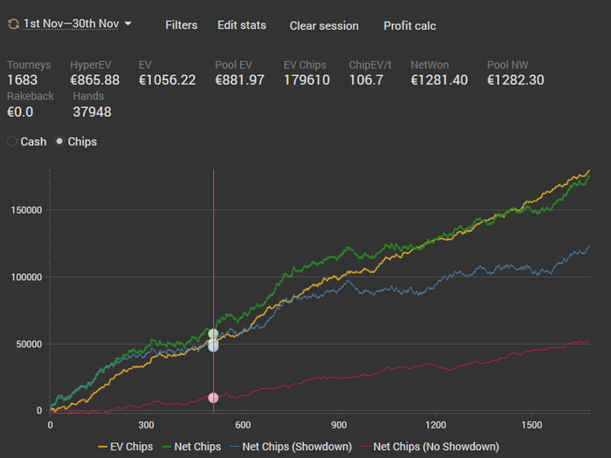Click the EV value €1056.22
This screenshot has height=458, width=611.
coord(168,80)
